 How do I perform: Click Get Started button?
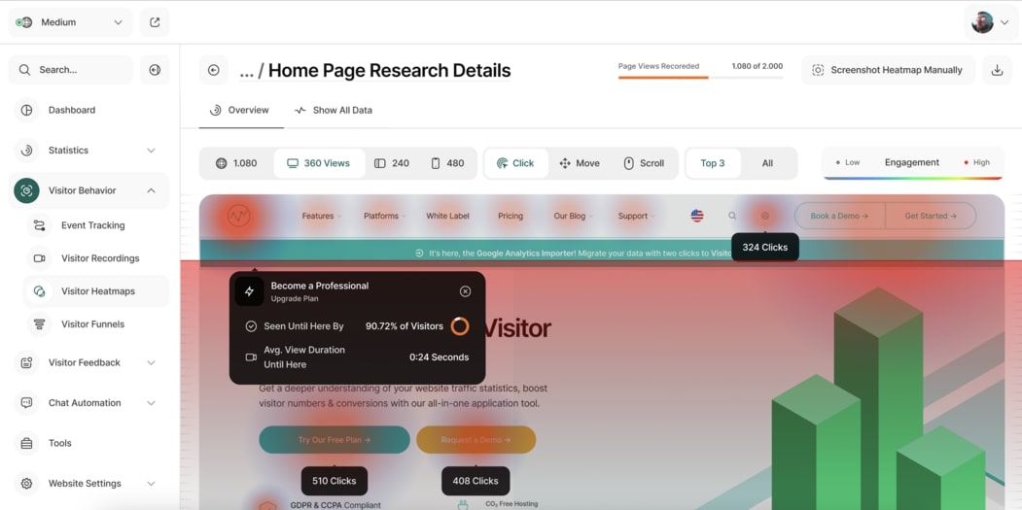(931, 216)
